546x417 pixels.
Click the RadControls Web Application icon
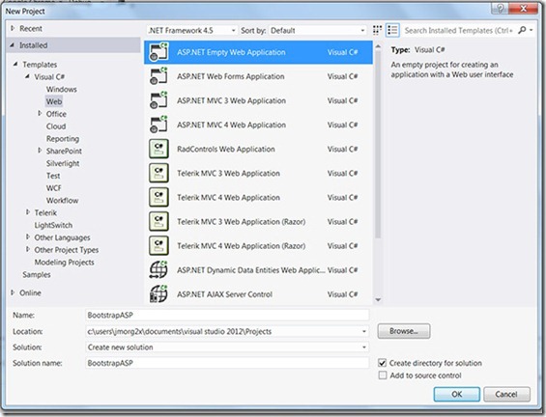[158, 149]
